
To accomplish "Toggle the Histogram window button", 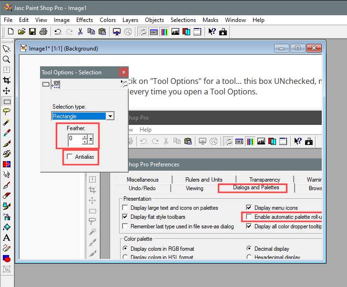I will coord(175,31).
